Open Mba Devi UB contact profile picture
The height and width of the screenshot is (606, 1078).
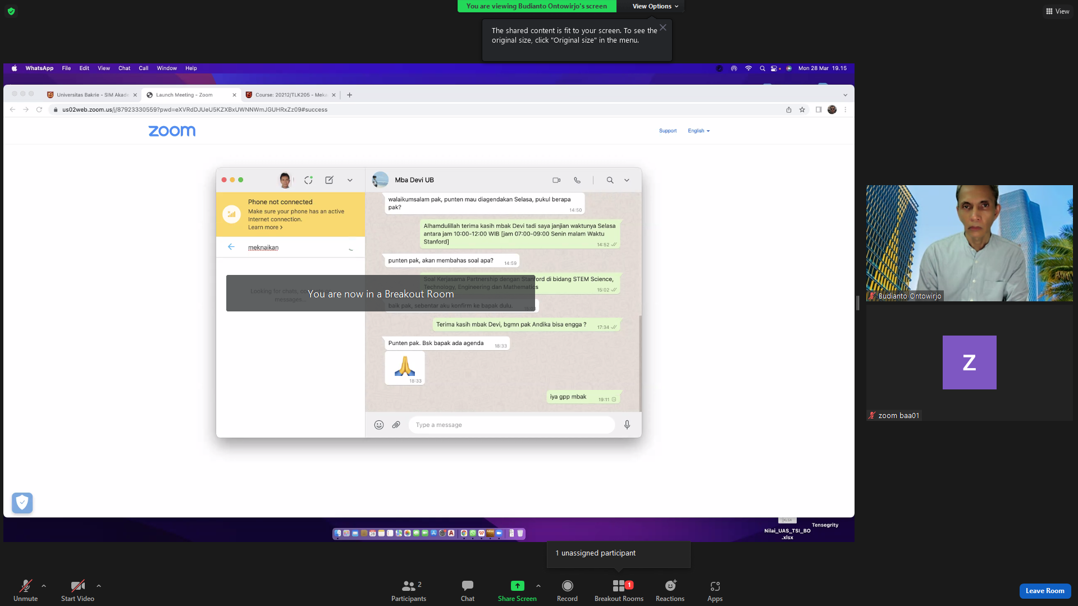(381, 180)
